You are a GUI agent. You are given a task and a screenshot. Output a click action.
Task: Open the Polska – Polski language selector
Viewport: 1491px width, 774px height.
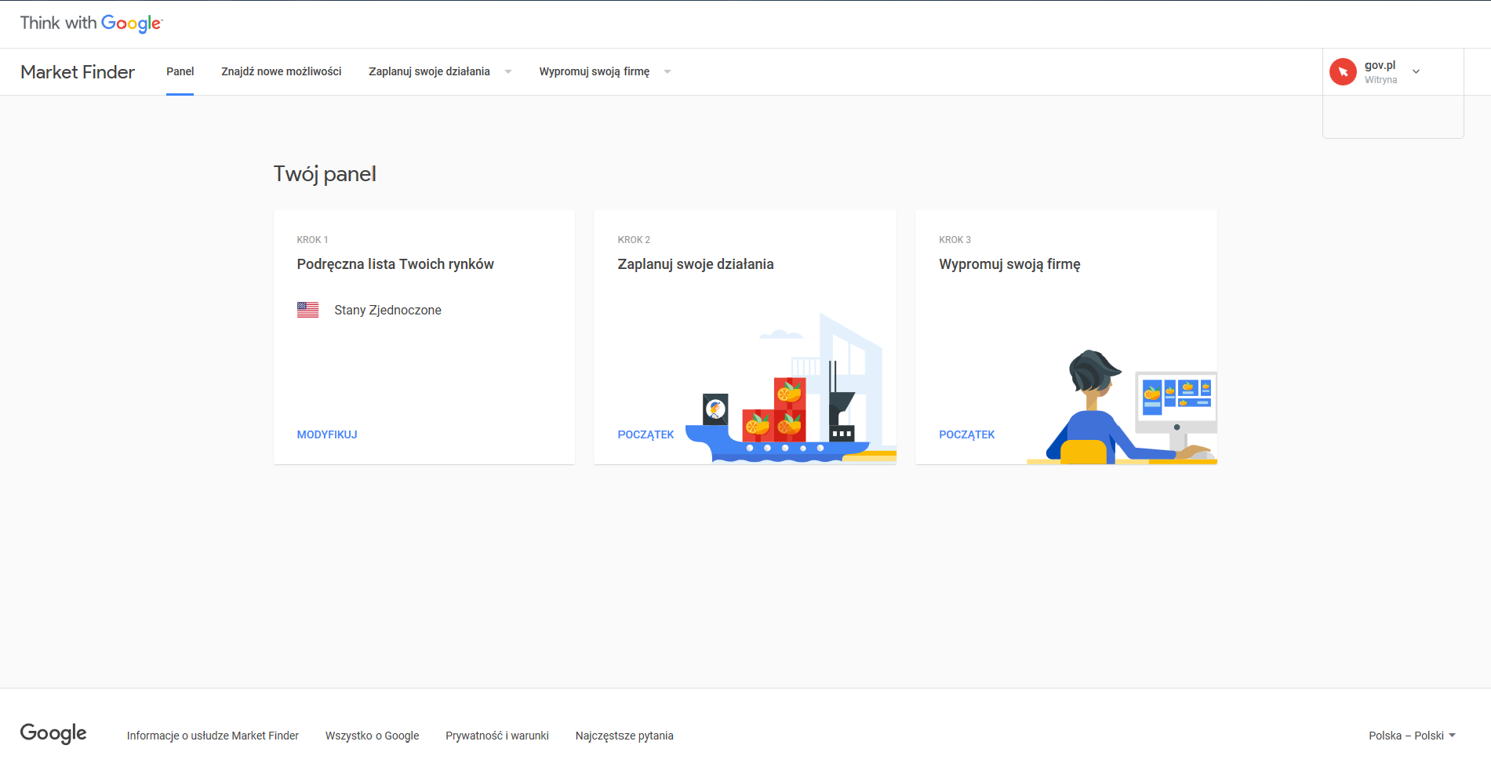point(1411,736)
